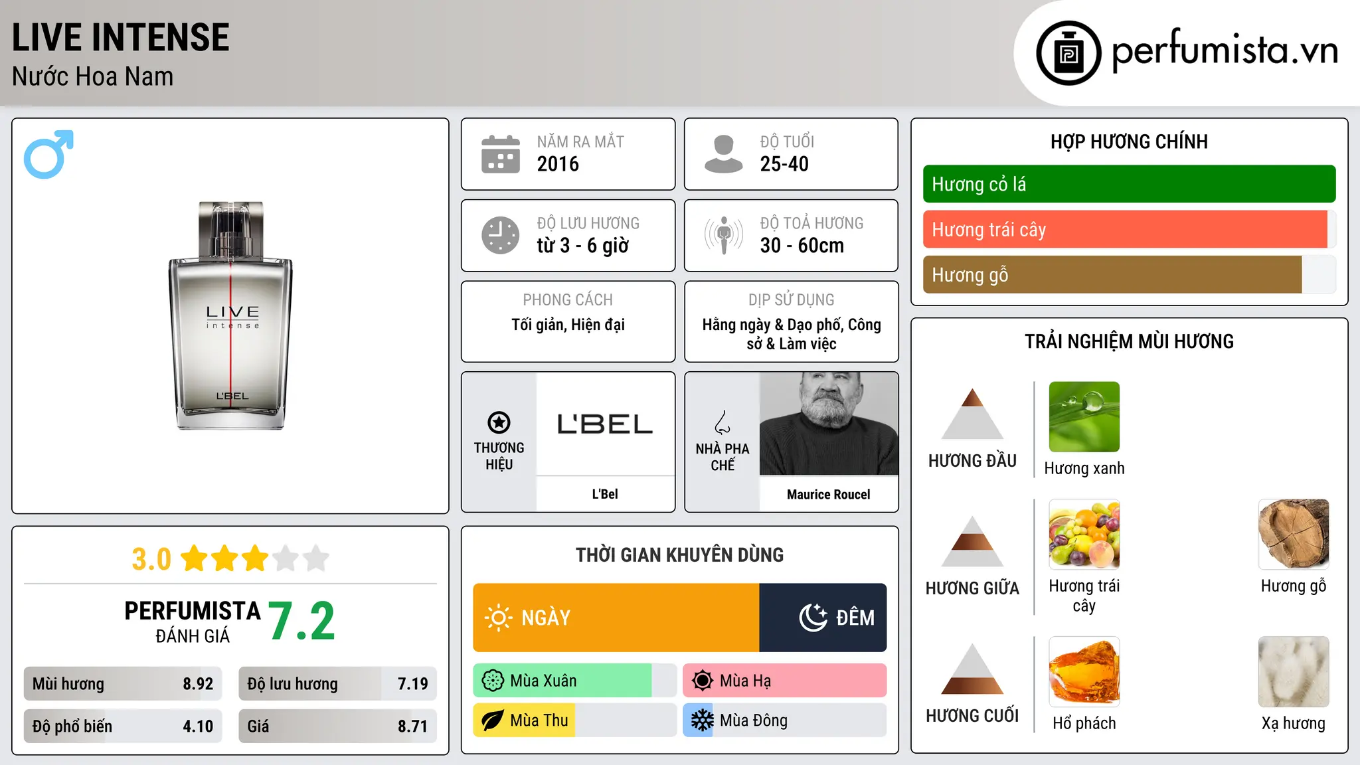
Task: Click the clock icon beside Độ lưu hương
Action: (x=501, y=235)
